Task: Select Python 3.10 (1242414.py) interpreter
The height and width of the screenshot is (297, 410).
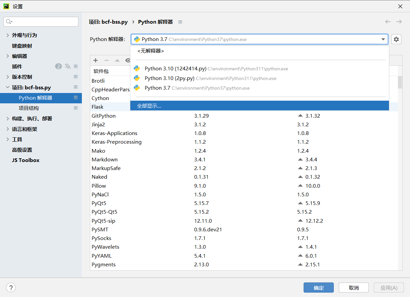Action: (175, 69)
